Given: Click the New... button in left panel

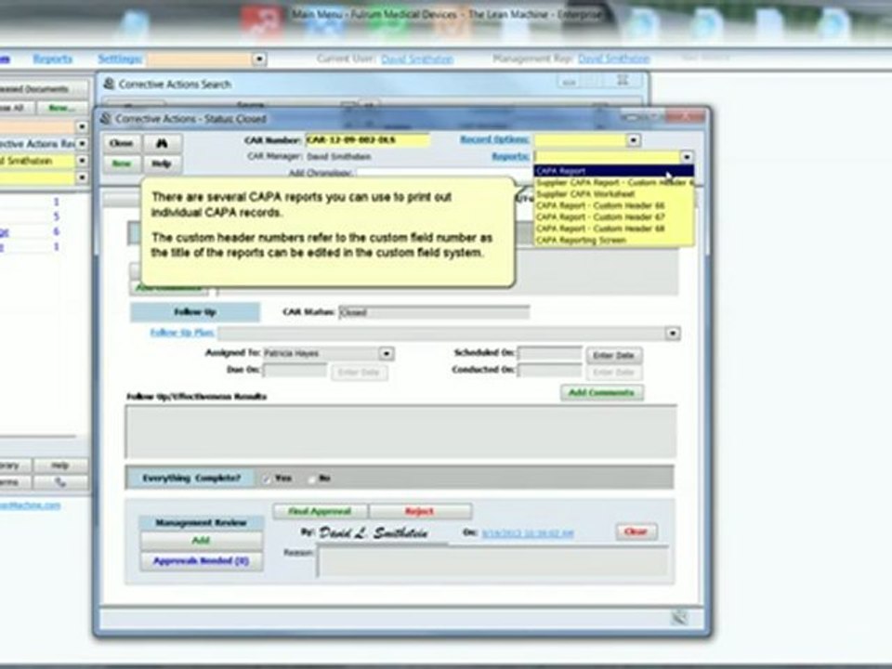Looking at the screenshot, I should 62,108.
